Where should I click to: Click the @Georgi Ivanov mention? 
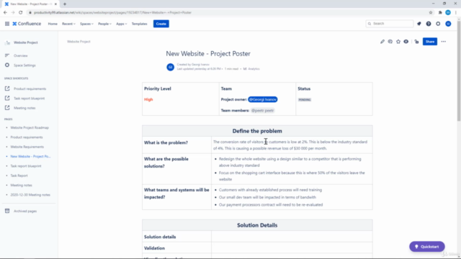(262, 99)
